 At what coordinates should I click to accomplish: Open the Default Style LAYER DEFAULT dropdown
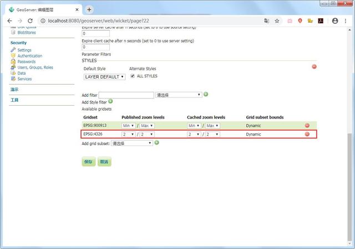click(x=104, y=77)
